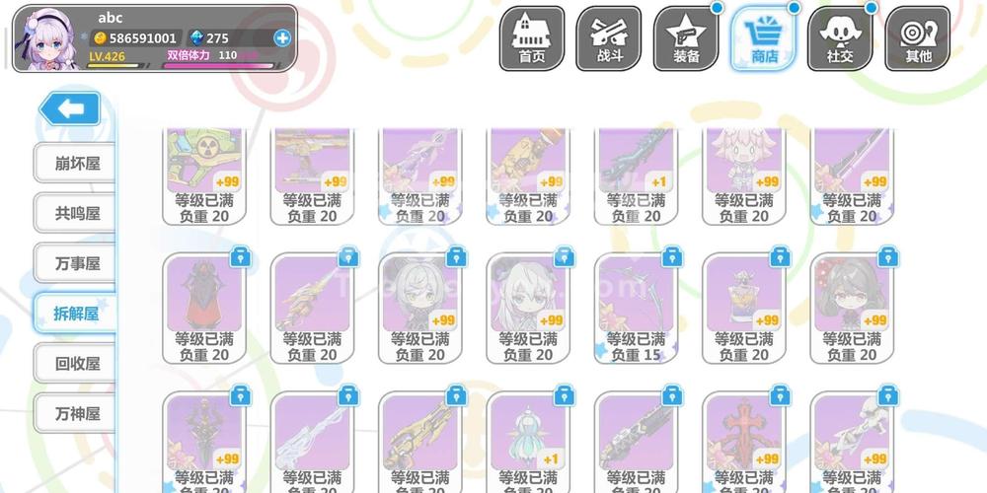Toggle lock on the red cross weapon

point(780,395)
